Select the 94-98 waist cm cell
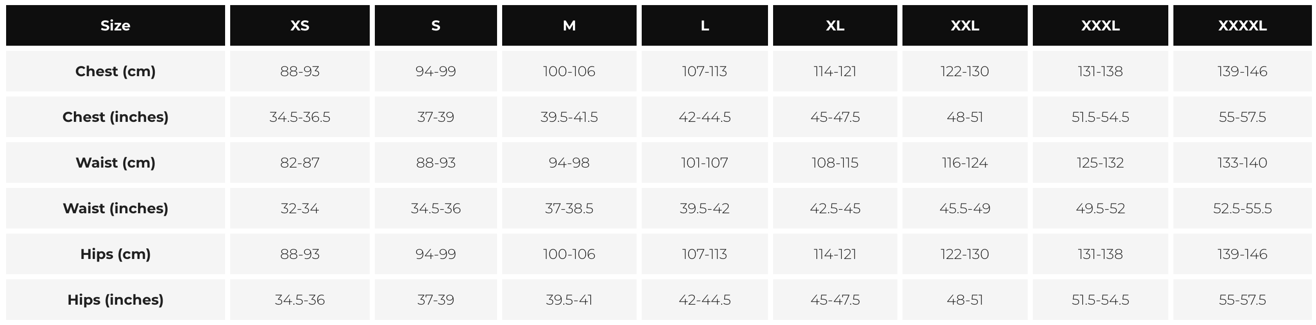The image size is (1316, 325). point(569,162)
